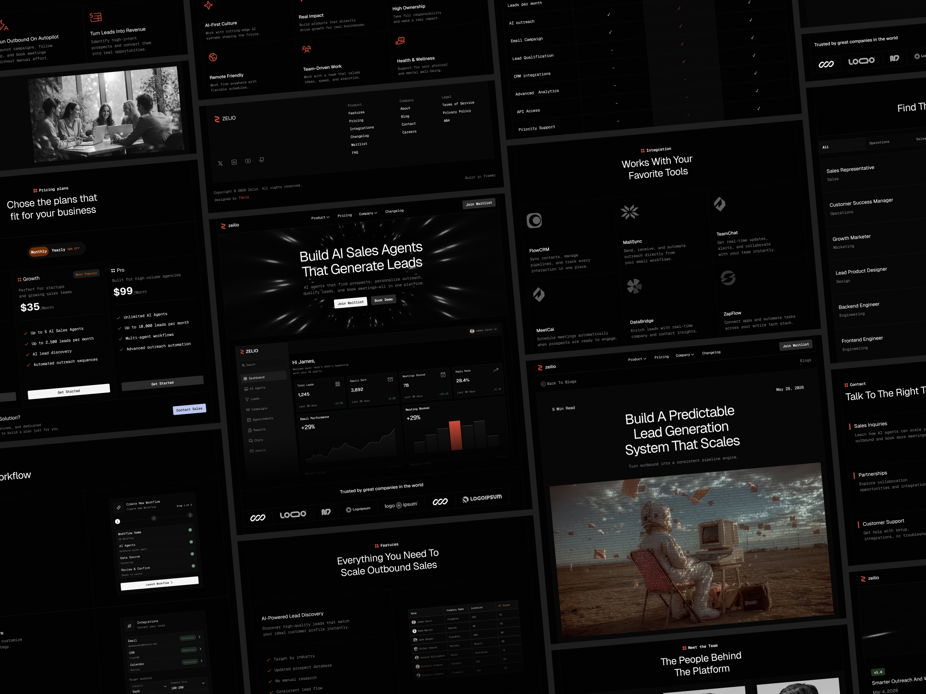
Task: Expand the CRM integration row chevron
Action: click(201, 649)
